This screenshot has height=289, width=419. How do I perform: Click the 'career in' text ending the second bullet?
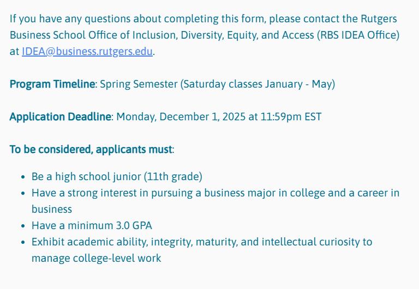pyautogui.click(x=380, y=193)
